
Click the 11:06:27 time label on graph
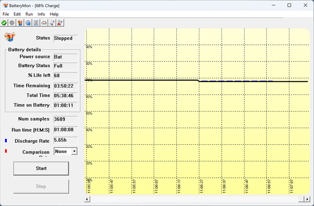click(201, 186)
